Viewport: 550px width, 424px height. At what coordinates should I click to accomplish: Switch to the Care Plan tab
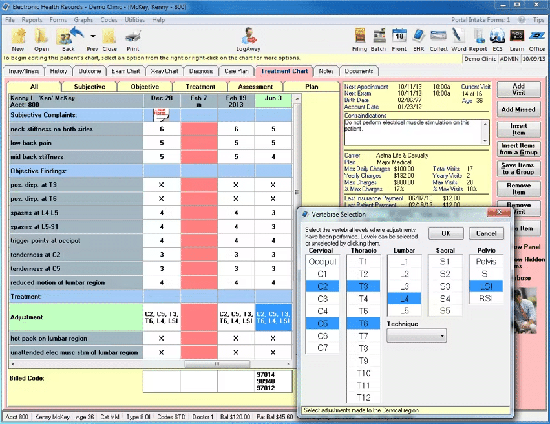click(237, 71)
